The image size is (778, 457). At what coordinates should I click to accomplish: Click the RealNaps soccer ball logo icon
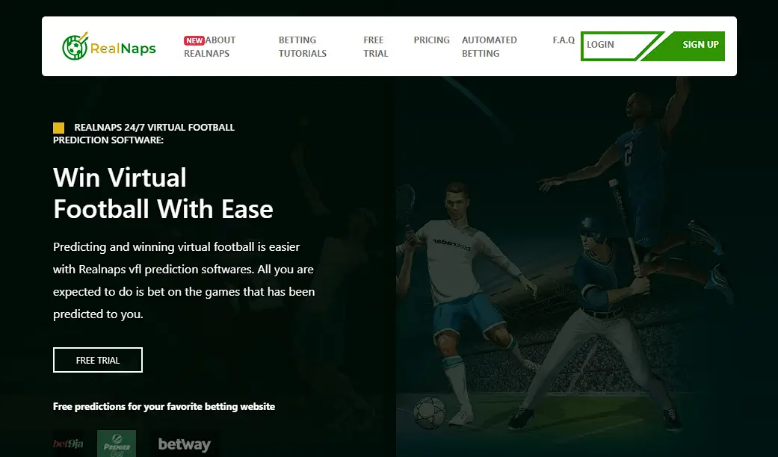click(x=75, y=46)
